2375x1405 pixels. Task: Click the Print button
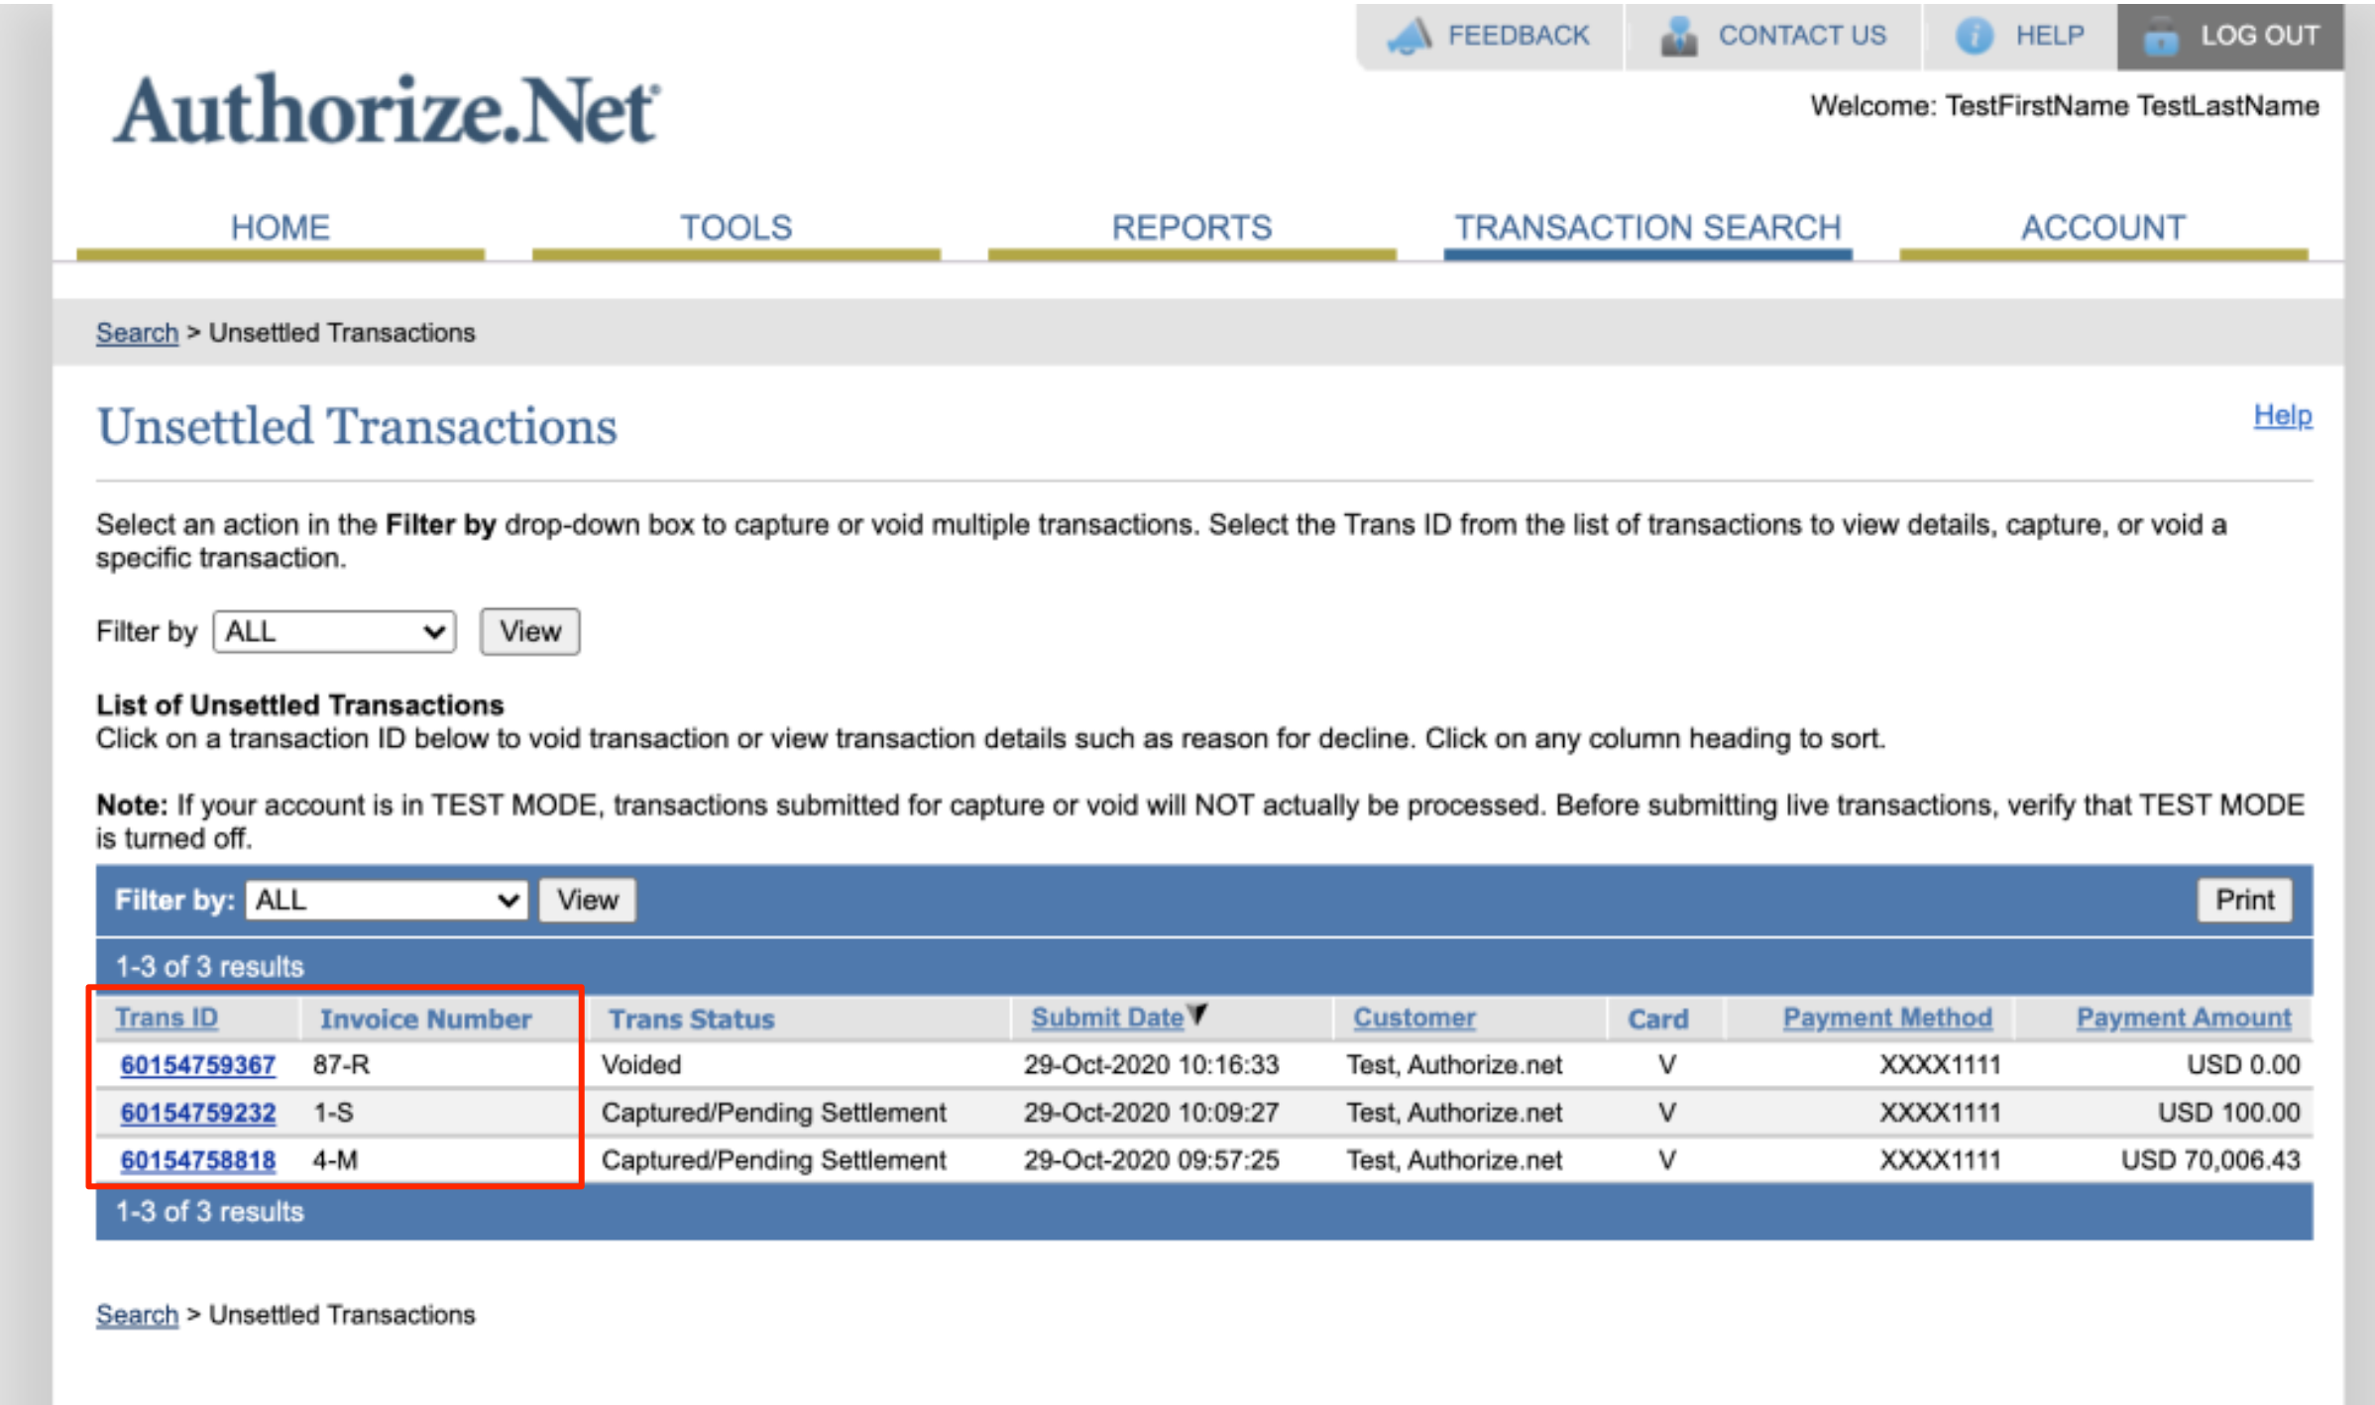[x=2244, y=901]
